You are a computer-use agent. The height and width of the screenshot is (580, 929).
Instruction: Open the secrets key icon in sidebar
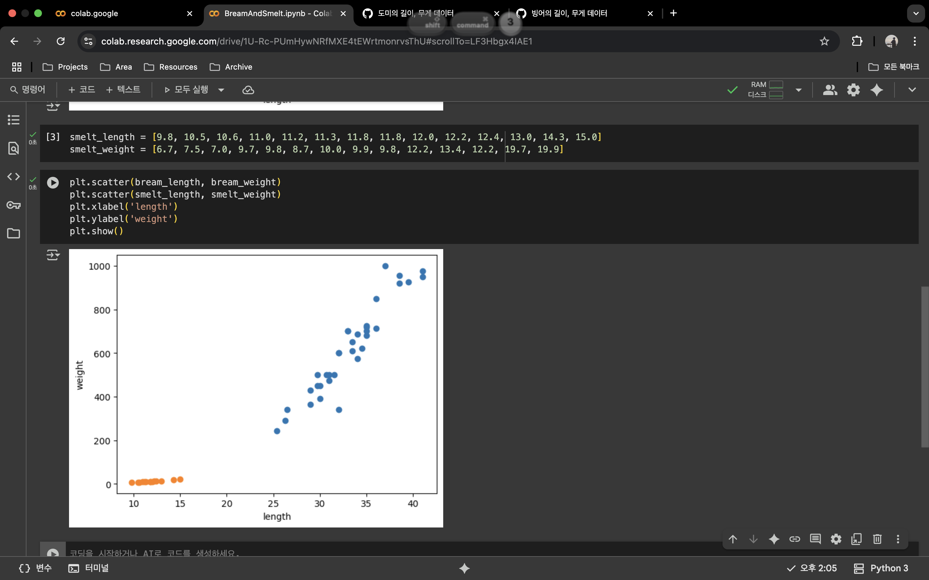pos(14,205)
